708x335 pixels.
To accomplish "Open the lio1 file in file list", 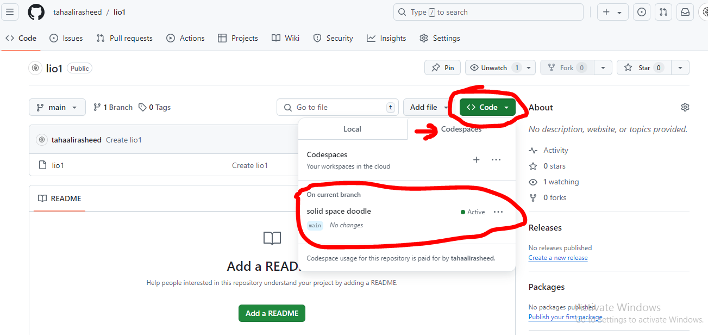I will (58, 165).
